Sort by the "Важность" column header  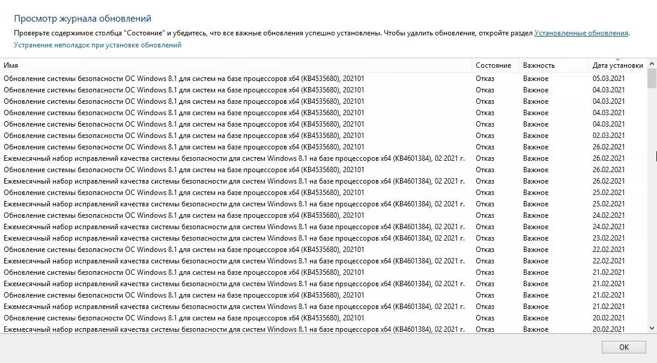(554, 65)
